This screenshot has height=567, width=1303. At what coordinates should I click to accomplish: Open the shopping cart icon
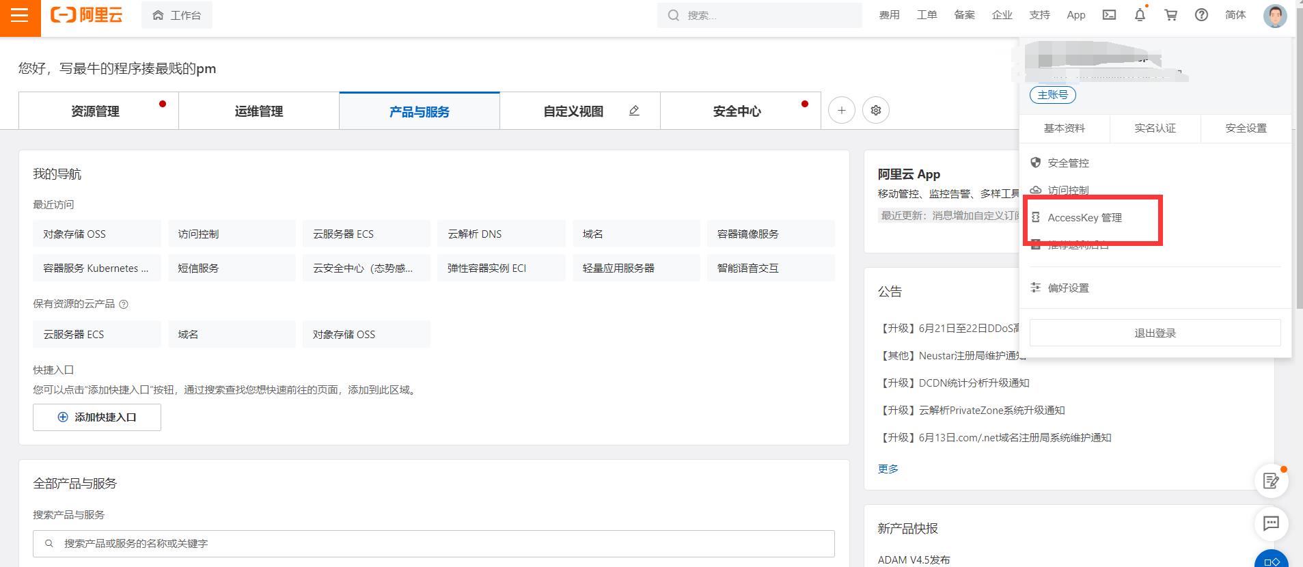(1170, 15)
